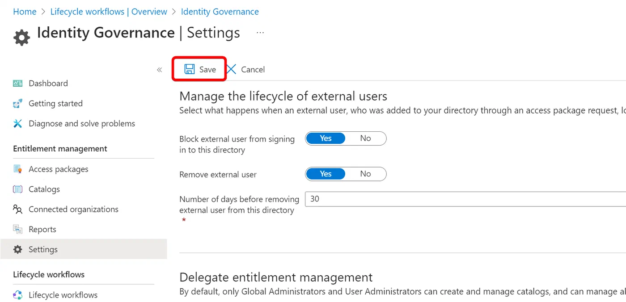626x302 pixels.
Task: Select Settings in sidebar
Action: click(x=84, y=249)
